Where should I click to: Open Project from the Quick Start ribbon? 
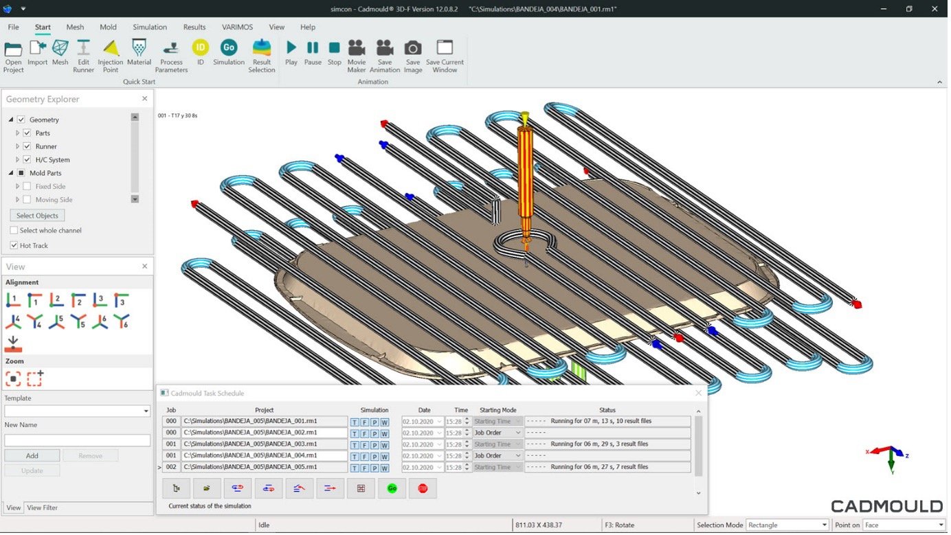13,56
